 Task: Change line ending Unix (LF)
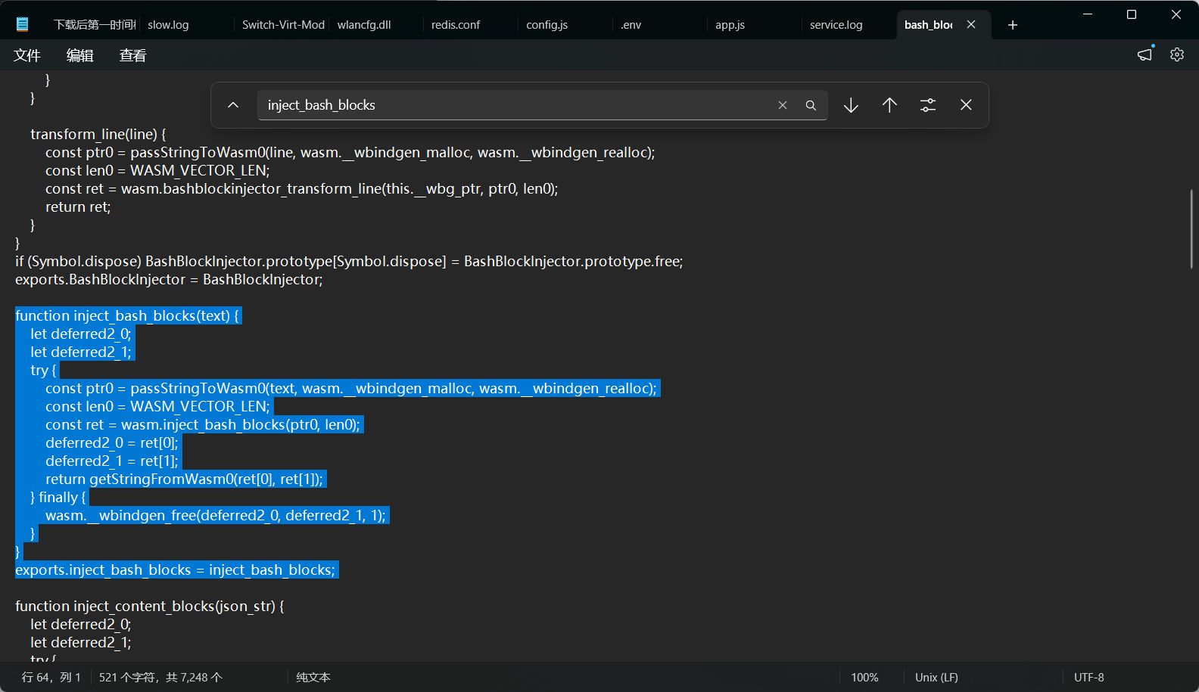click(936, 678)
